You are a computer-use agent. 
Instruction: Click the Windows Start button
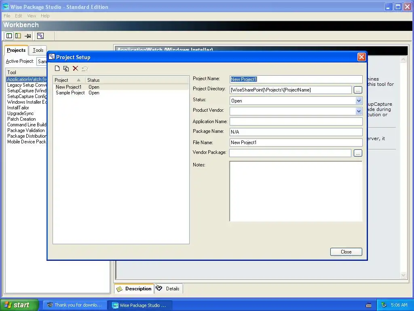[19, 305]
